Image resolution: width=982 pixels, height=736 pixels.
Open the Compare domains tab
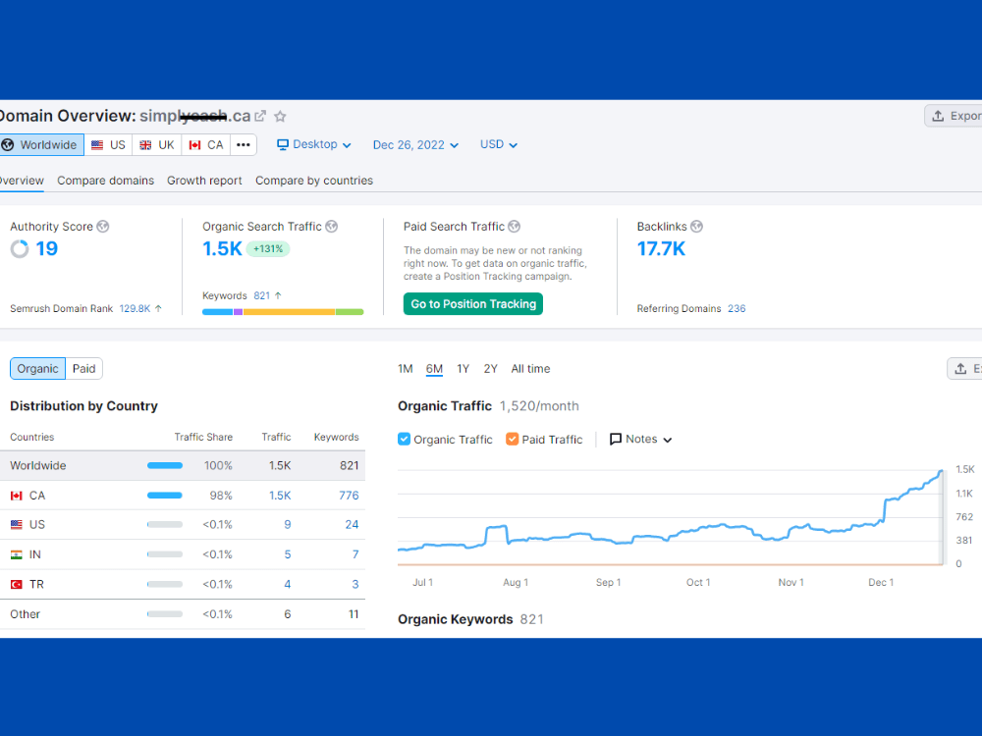105,181
